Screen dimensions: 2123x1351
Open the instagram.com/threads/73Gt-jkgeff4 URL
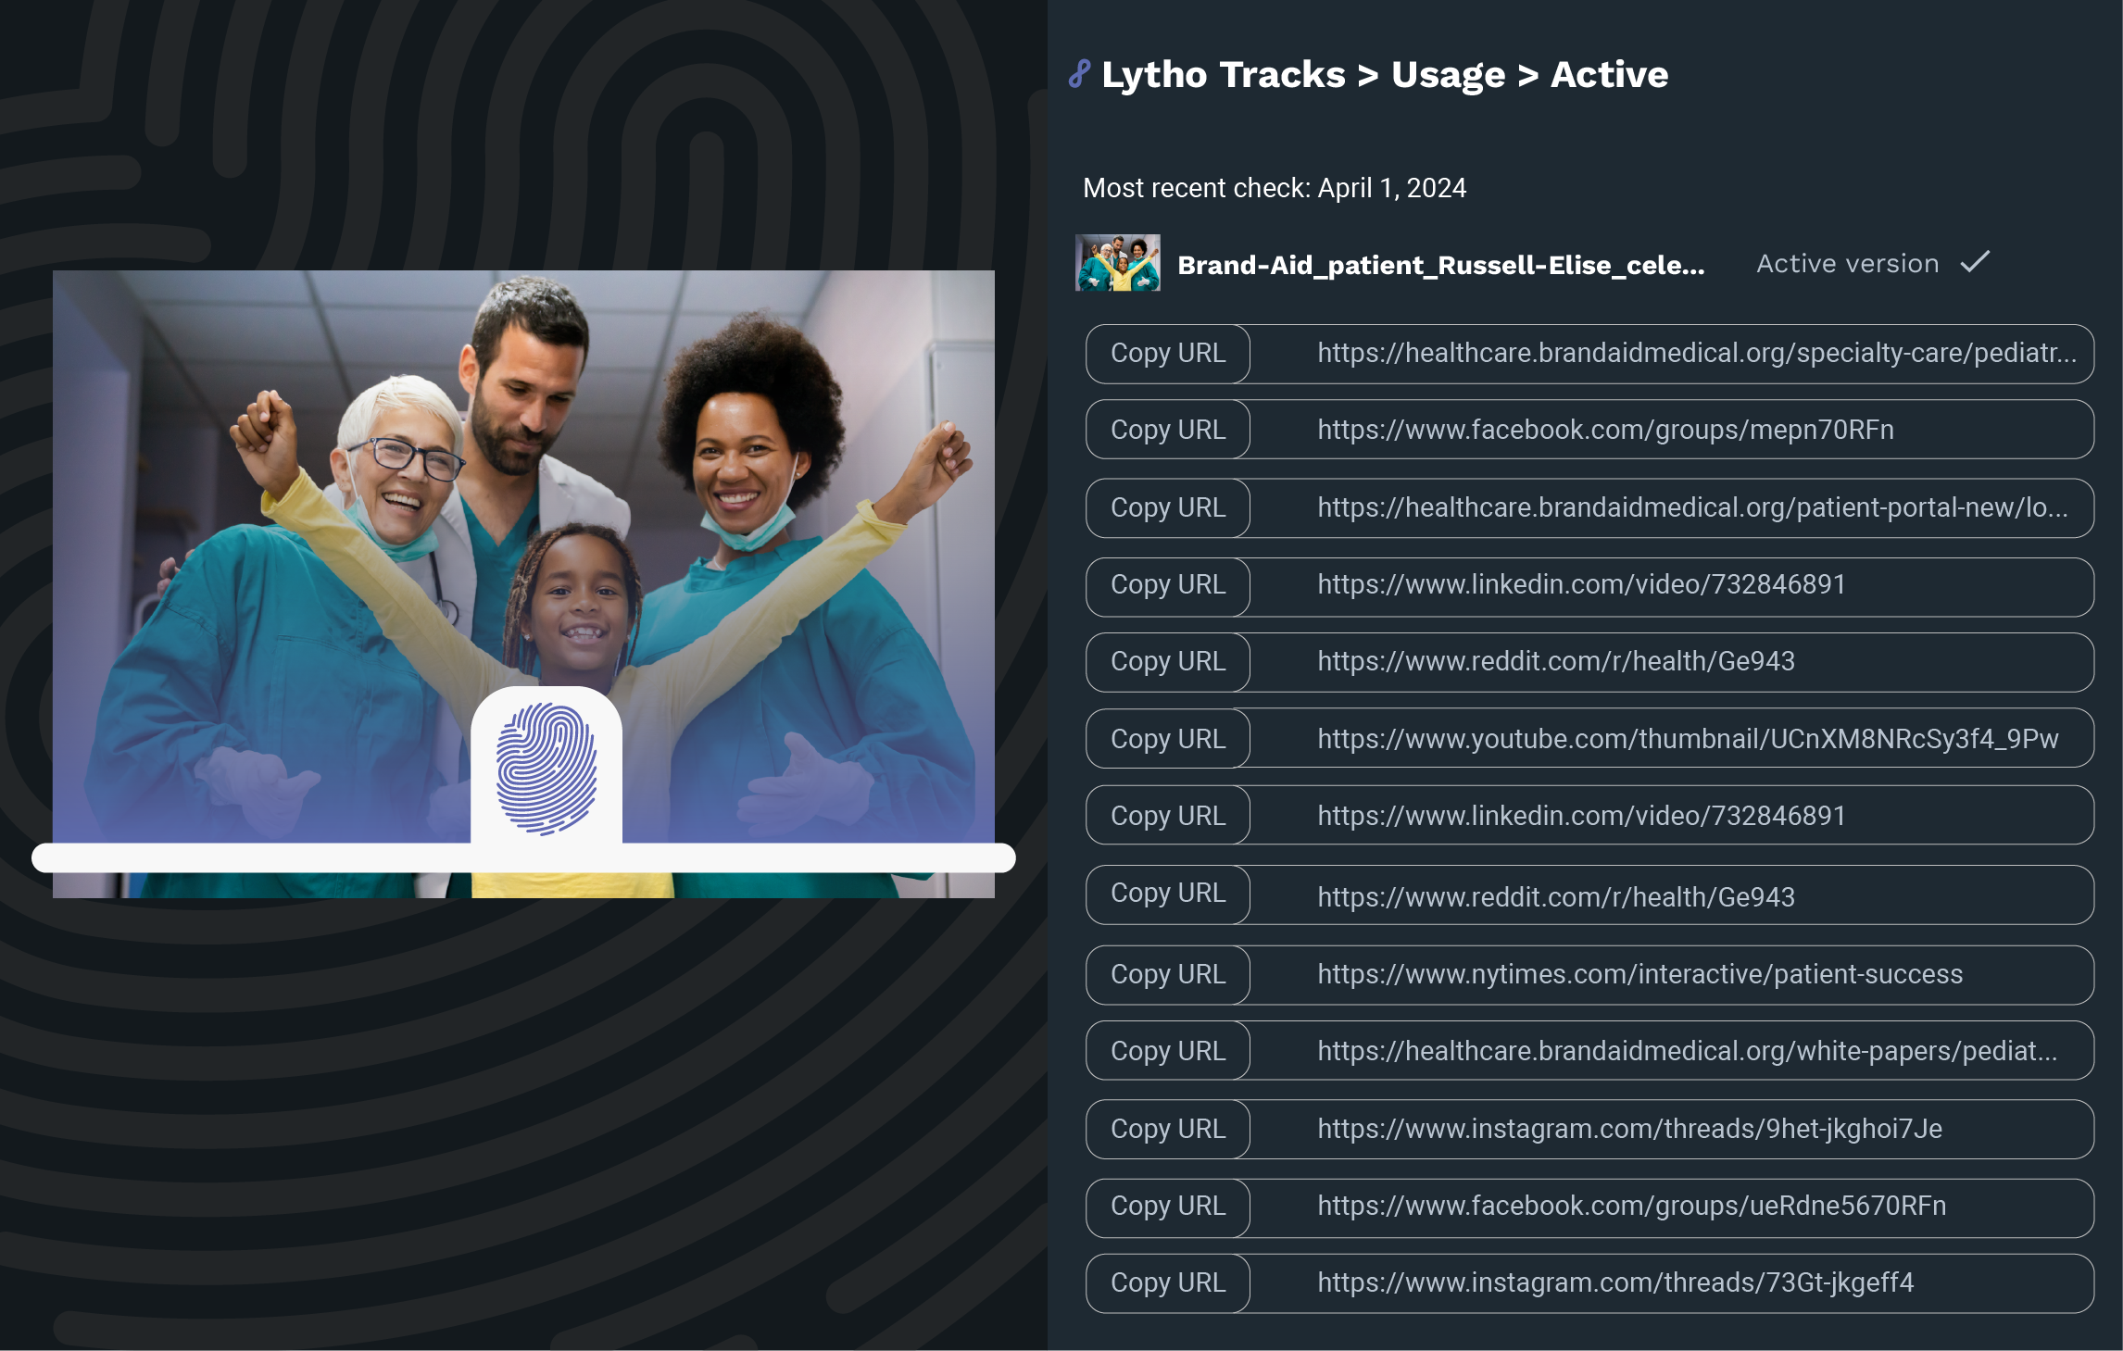(1615, 1282)
